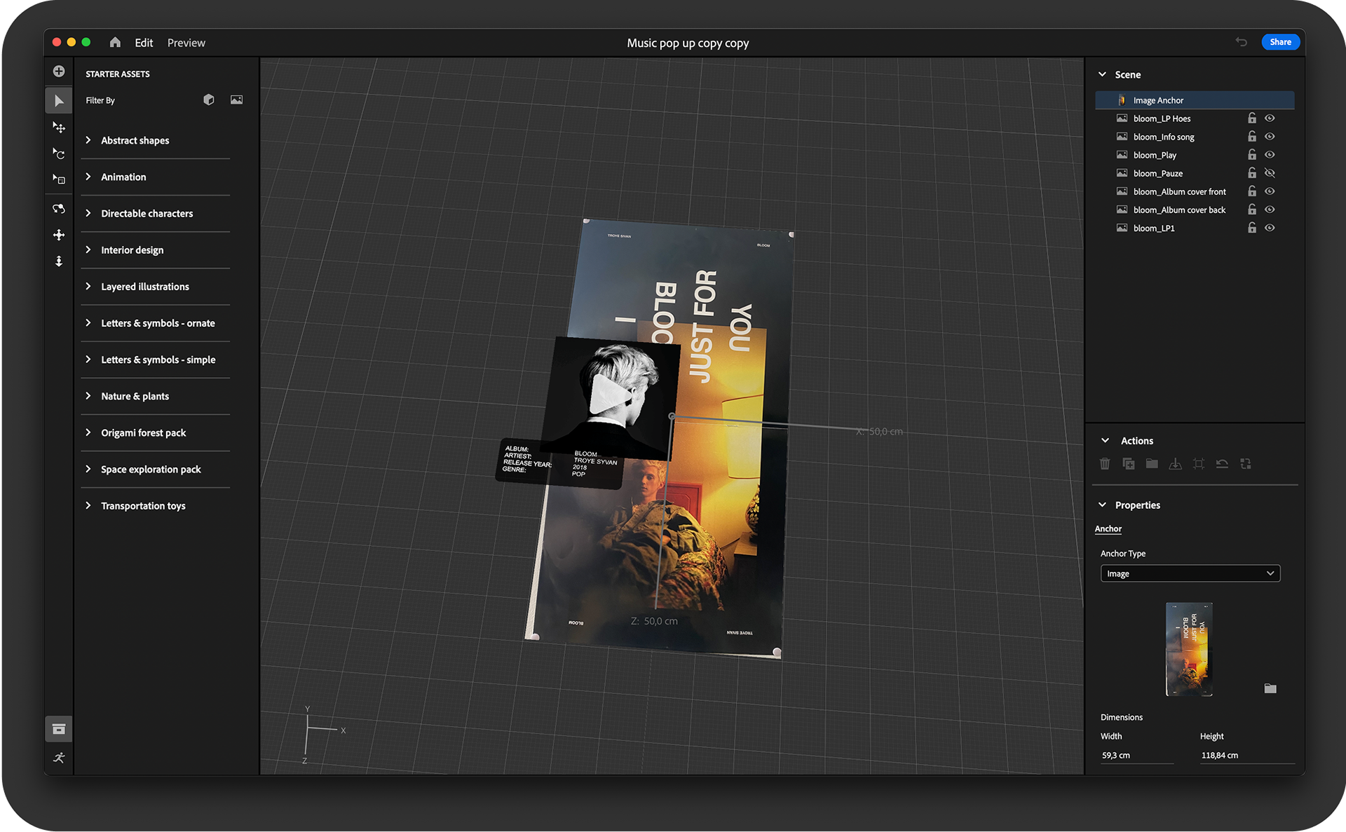Toggle lock on bloom_Info song layer
Image resolution: width=1346 pixels, height=832 pixels.
click(x=1252, y=137)
